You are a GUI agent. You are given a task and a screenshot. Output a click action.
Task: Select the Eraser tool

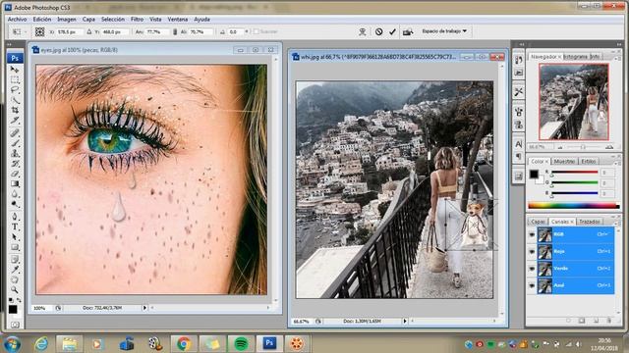(x=15, y=174)
